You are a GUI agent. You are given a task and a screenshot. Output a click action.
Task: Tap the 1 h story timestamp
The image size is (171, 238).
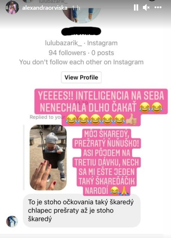pos(76,8)
